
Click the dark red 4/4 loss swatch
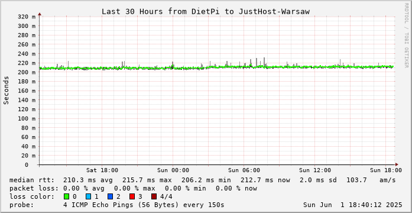154,196
